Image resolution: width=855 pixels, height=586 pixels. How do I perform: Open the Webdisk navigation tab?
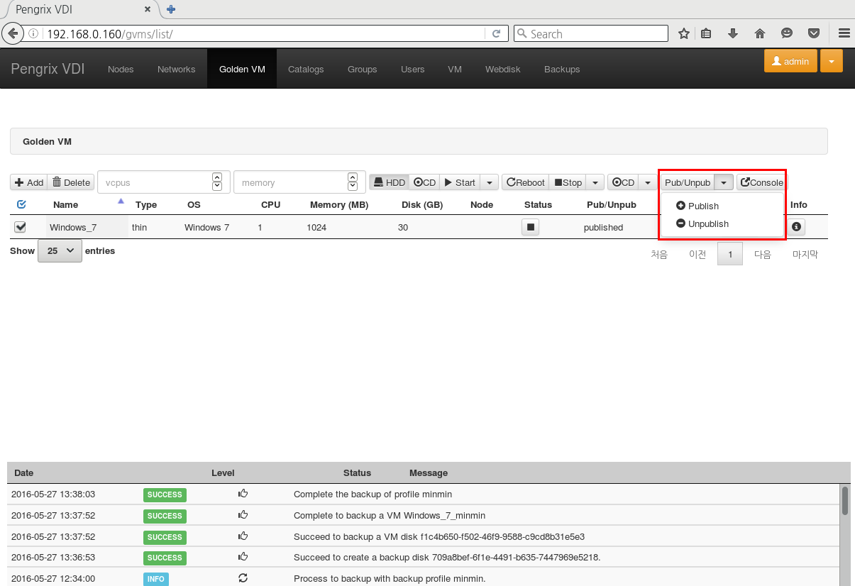pyautogui.click(x=503, y=69)
